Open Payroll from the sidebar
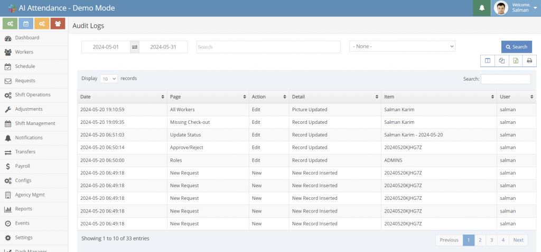The width and height of the screenshot is (541, 252). point(22,166)
